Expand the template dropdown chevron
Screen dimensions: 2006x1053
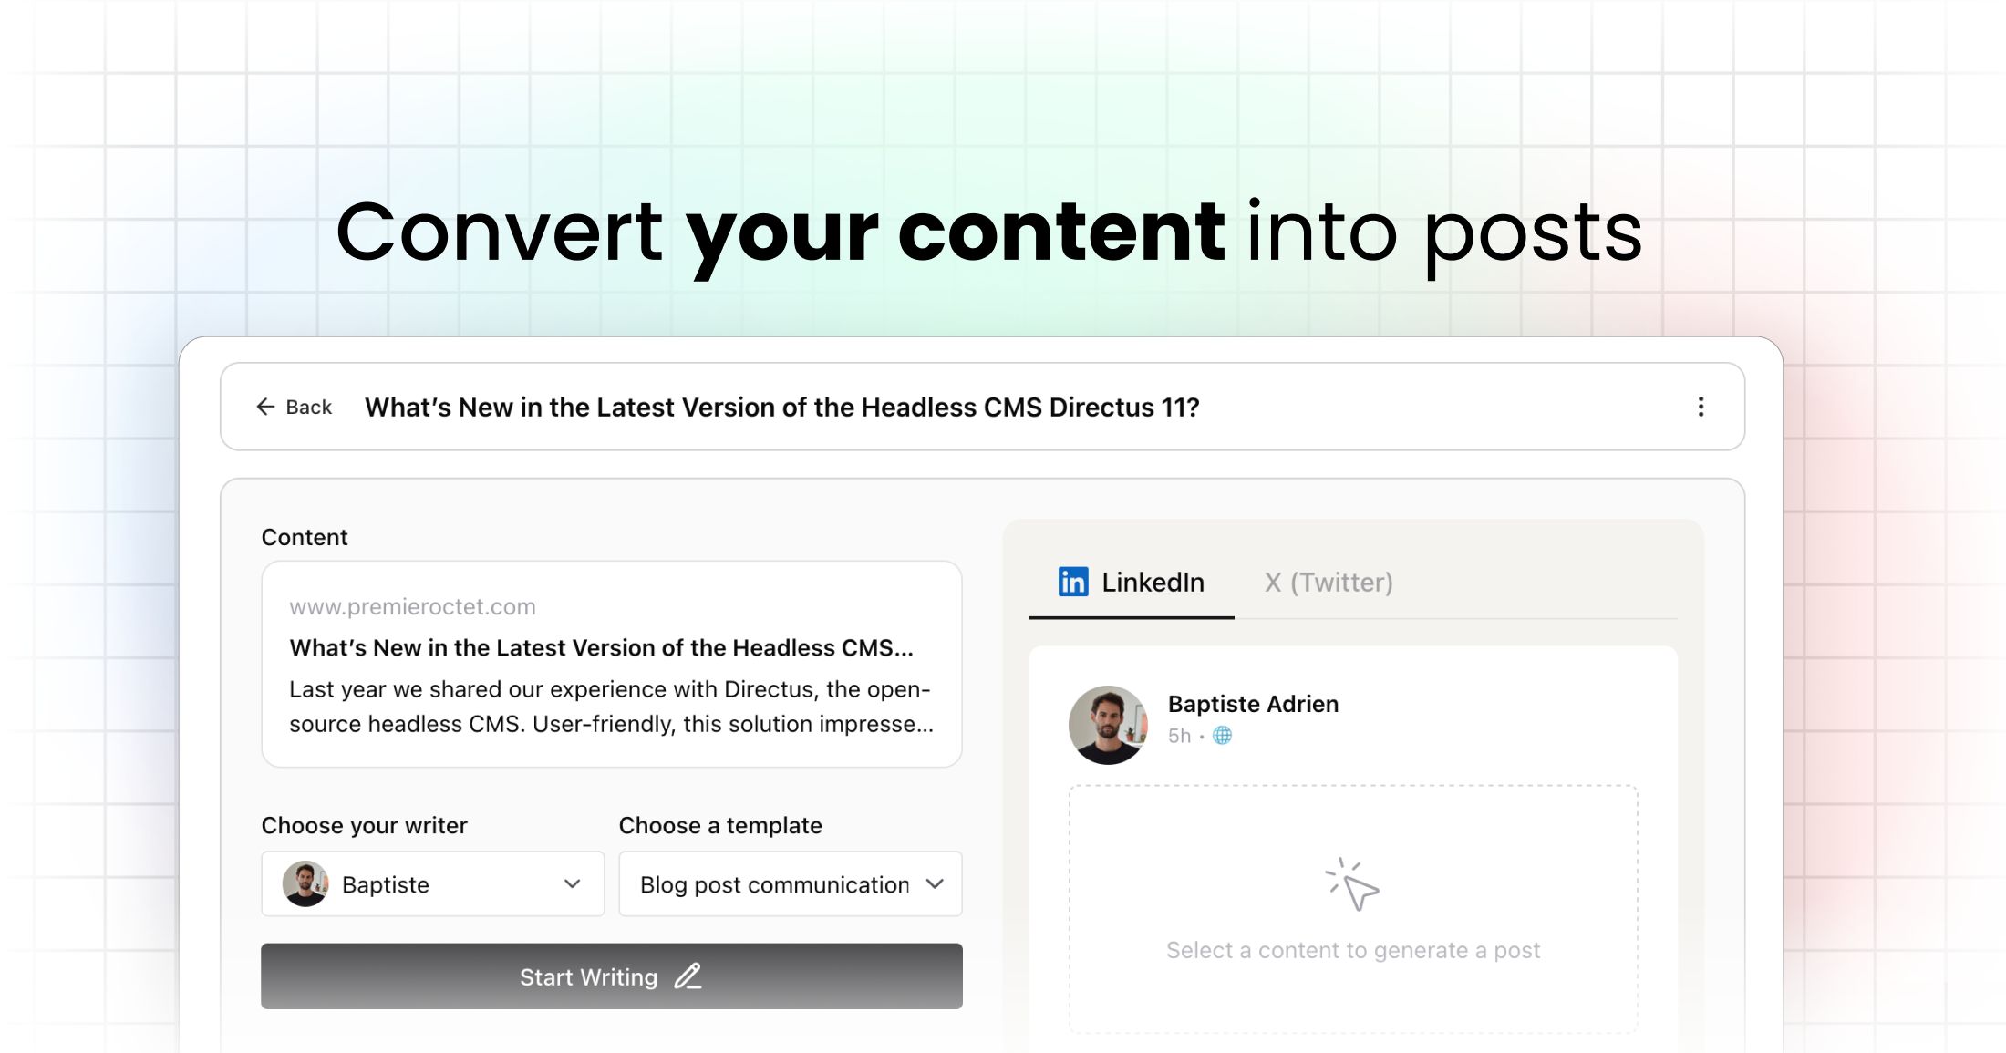pyautogui.click(x=935, y=884)
